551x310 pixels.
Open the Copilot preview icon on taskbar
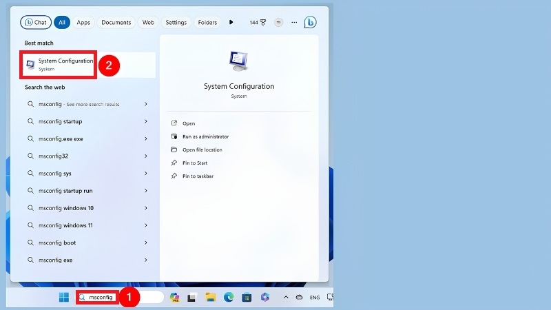(x=175, y=298)
